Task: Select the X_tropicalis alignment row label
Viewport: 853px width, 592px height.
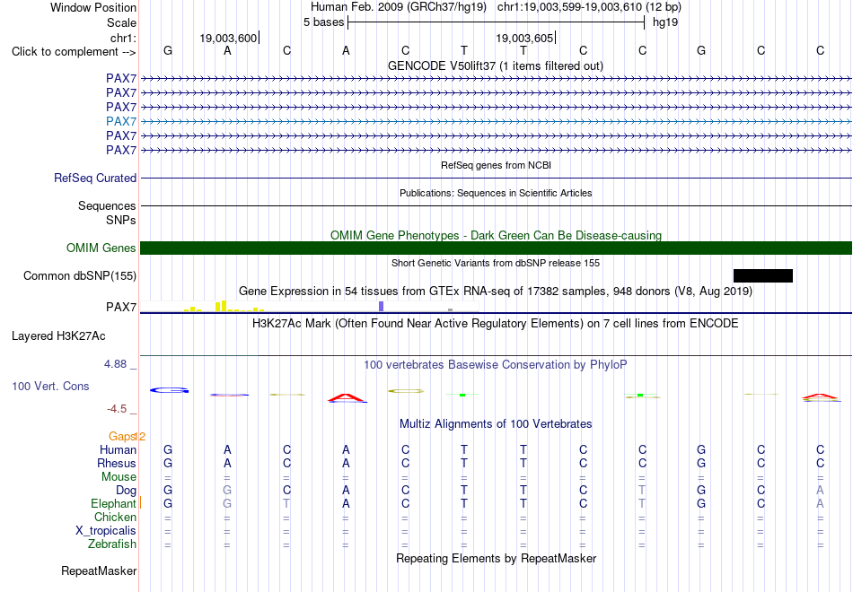Action: (x=106, y=531)
